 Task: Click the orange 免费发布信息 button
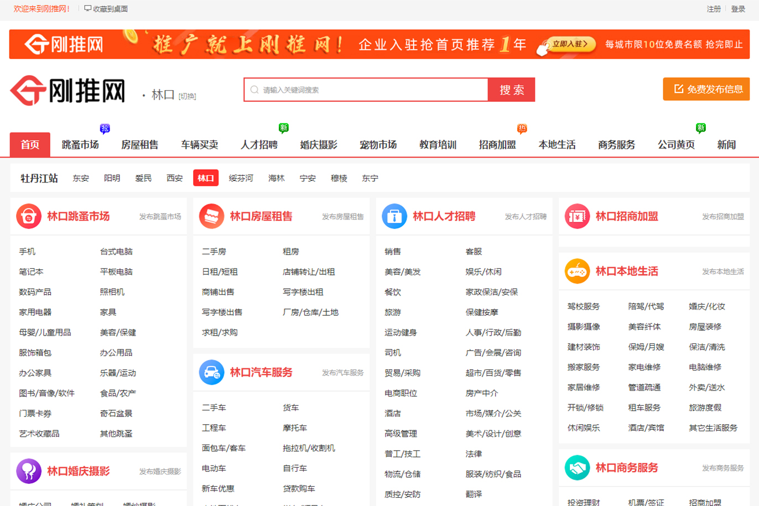pyautogui.click(x=706, y=89)
